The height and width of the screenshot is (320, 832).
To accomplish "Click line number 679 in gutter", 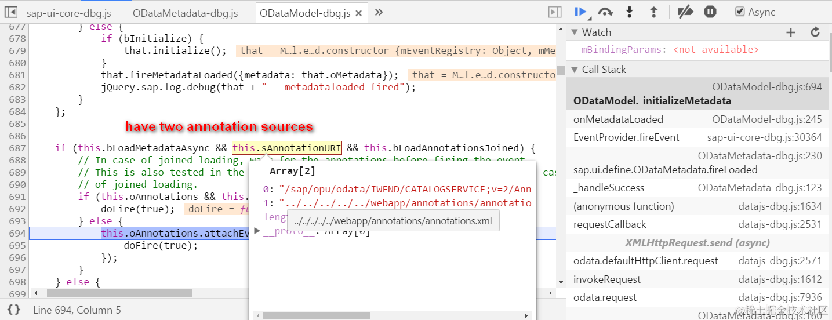I will coord(18,50).
